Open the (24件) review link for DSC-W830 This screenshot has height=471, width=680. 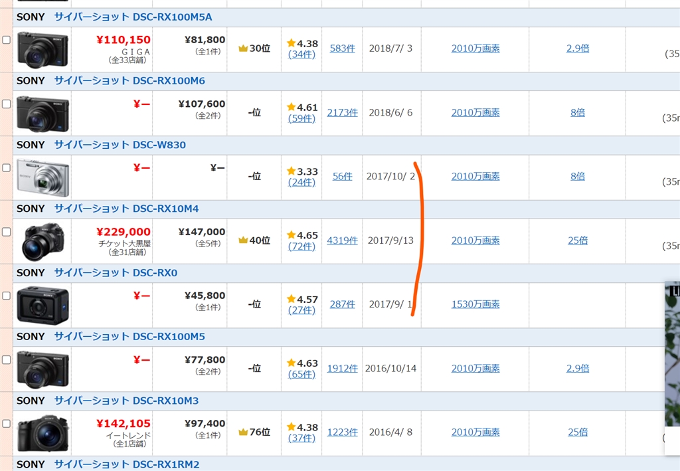point(302,182)
